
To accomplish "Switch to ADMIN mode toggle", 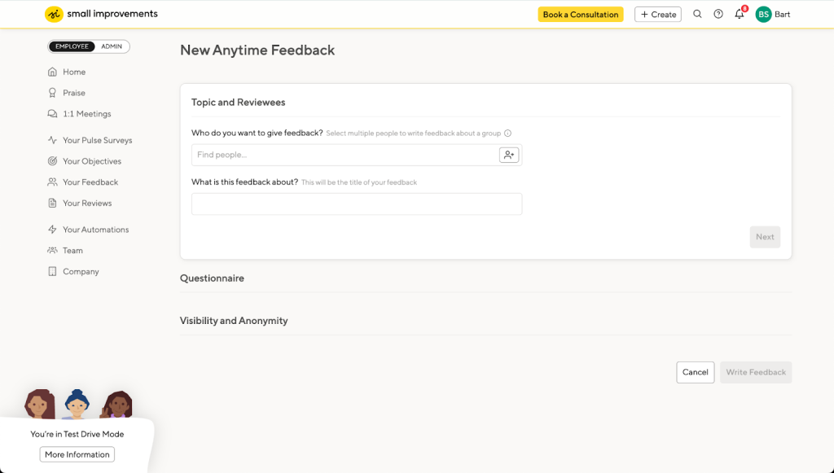I will click(112, 46).
